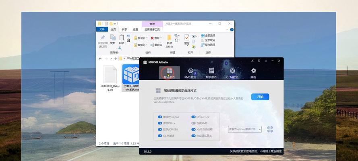Click 全部取消 in Explorer ribbon

click(208, 40)
